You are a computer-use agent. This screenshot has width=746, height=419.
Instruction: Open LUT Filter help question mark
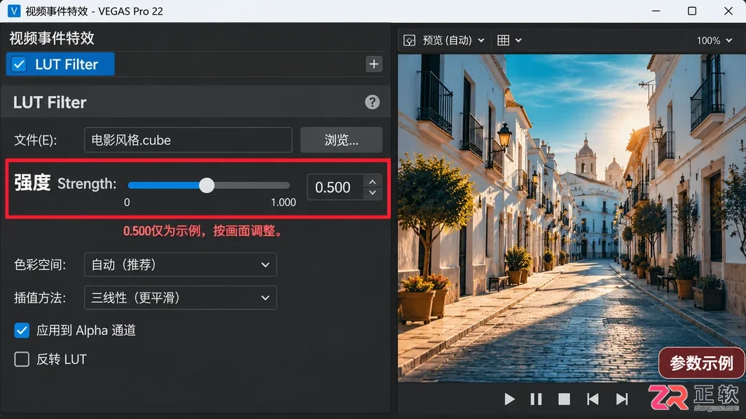[x=372, y=102]
